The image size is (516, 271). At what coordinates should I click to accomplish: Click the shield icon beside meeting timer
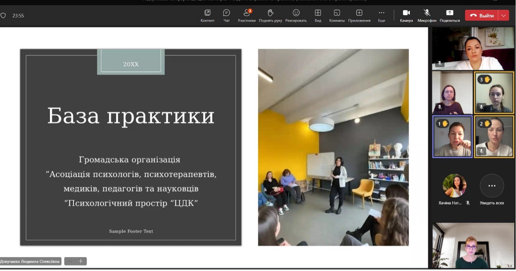point(3,16)
